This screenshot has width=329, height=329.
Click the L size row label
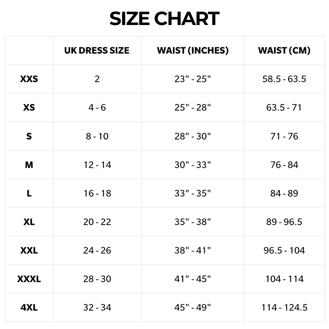29,193
